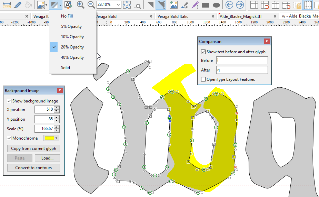Image resolution: width=319 pixels, height=197 pixels.
Task: Toggle the dashed guidelines icon
Action: pyautogui.click(x=275, y=5)
